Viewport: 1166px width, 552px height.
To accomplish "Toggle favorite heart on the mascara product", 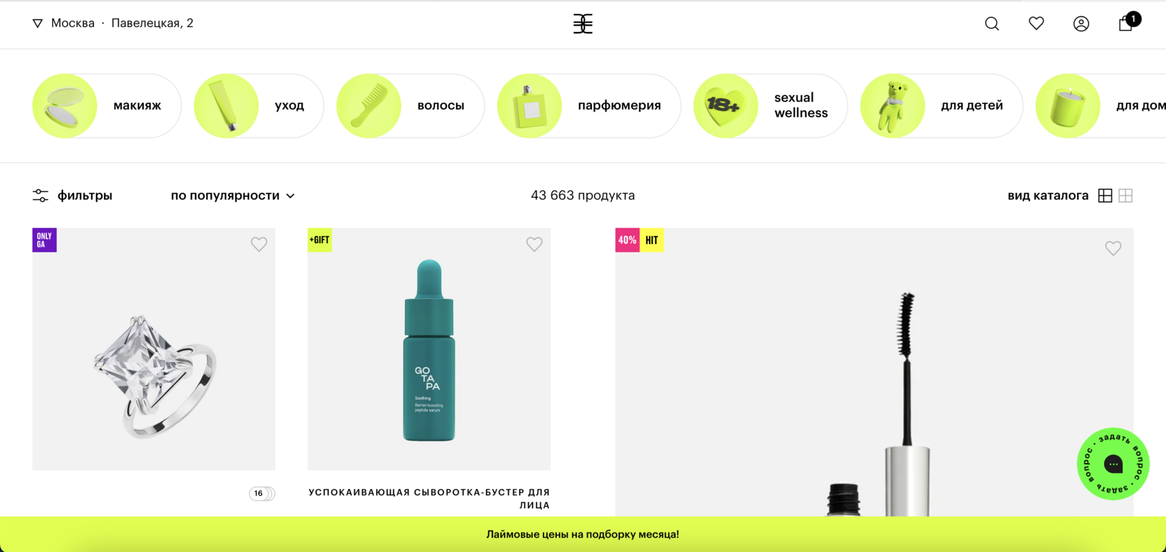I will 1113,248.
